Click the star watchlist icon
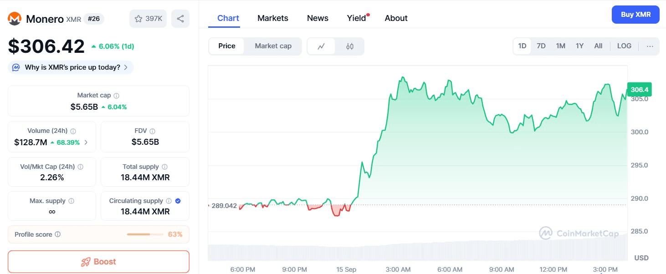The height and width of the screenshot is (274, 666). pos(138,19)
